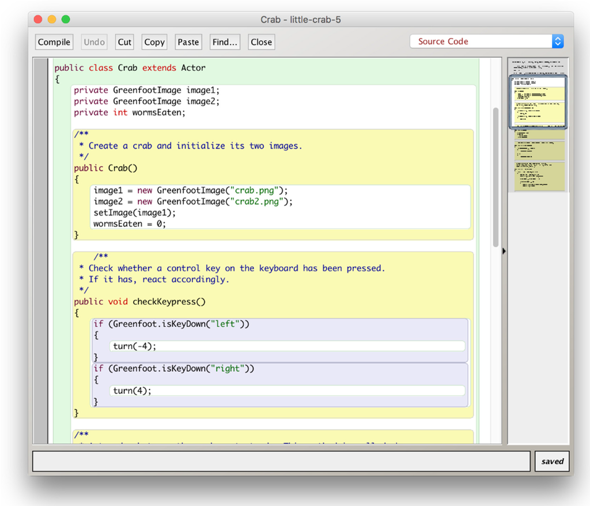Collapse the navigation view with the arrow
The height and width of the screenshot is (506, 590).
pos(505,251)
